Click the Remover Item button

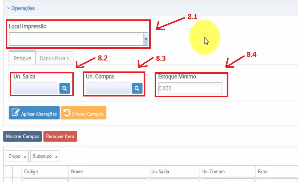point(60,136)
